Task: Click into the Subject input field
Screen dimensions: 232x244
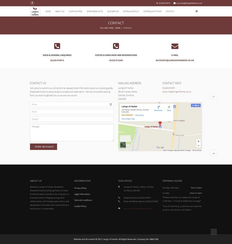Action: [72, 119]
